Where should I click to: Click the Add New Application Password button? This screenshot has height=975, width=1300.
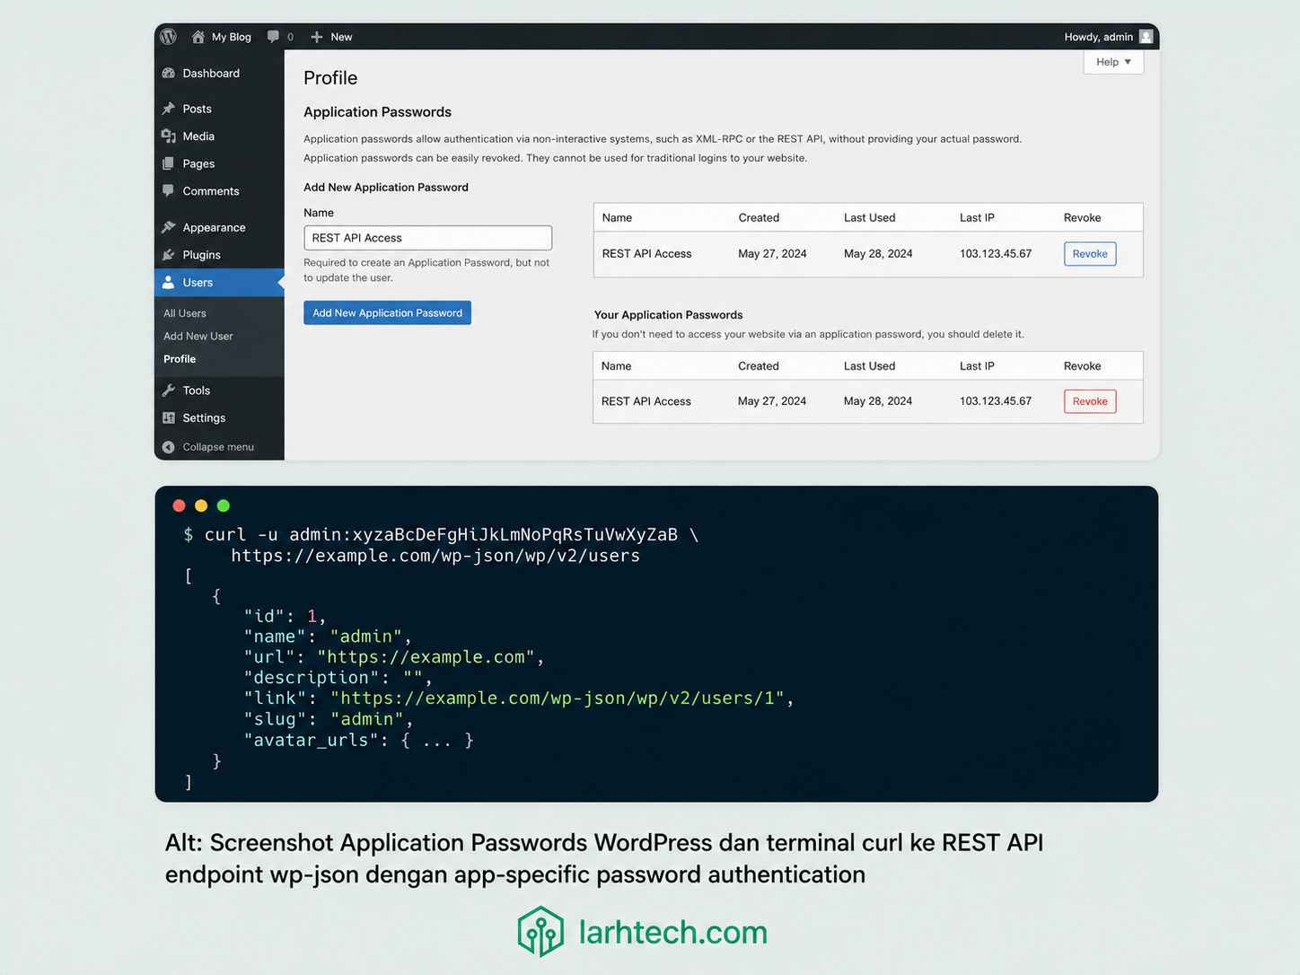pos(387,312)
